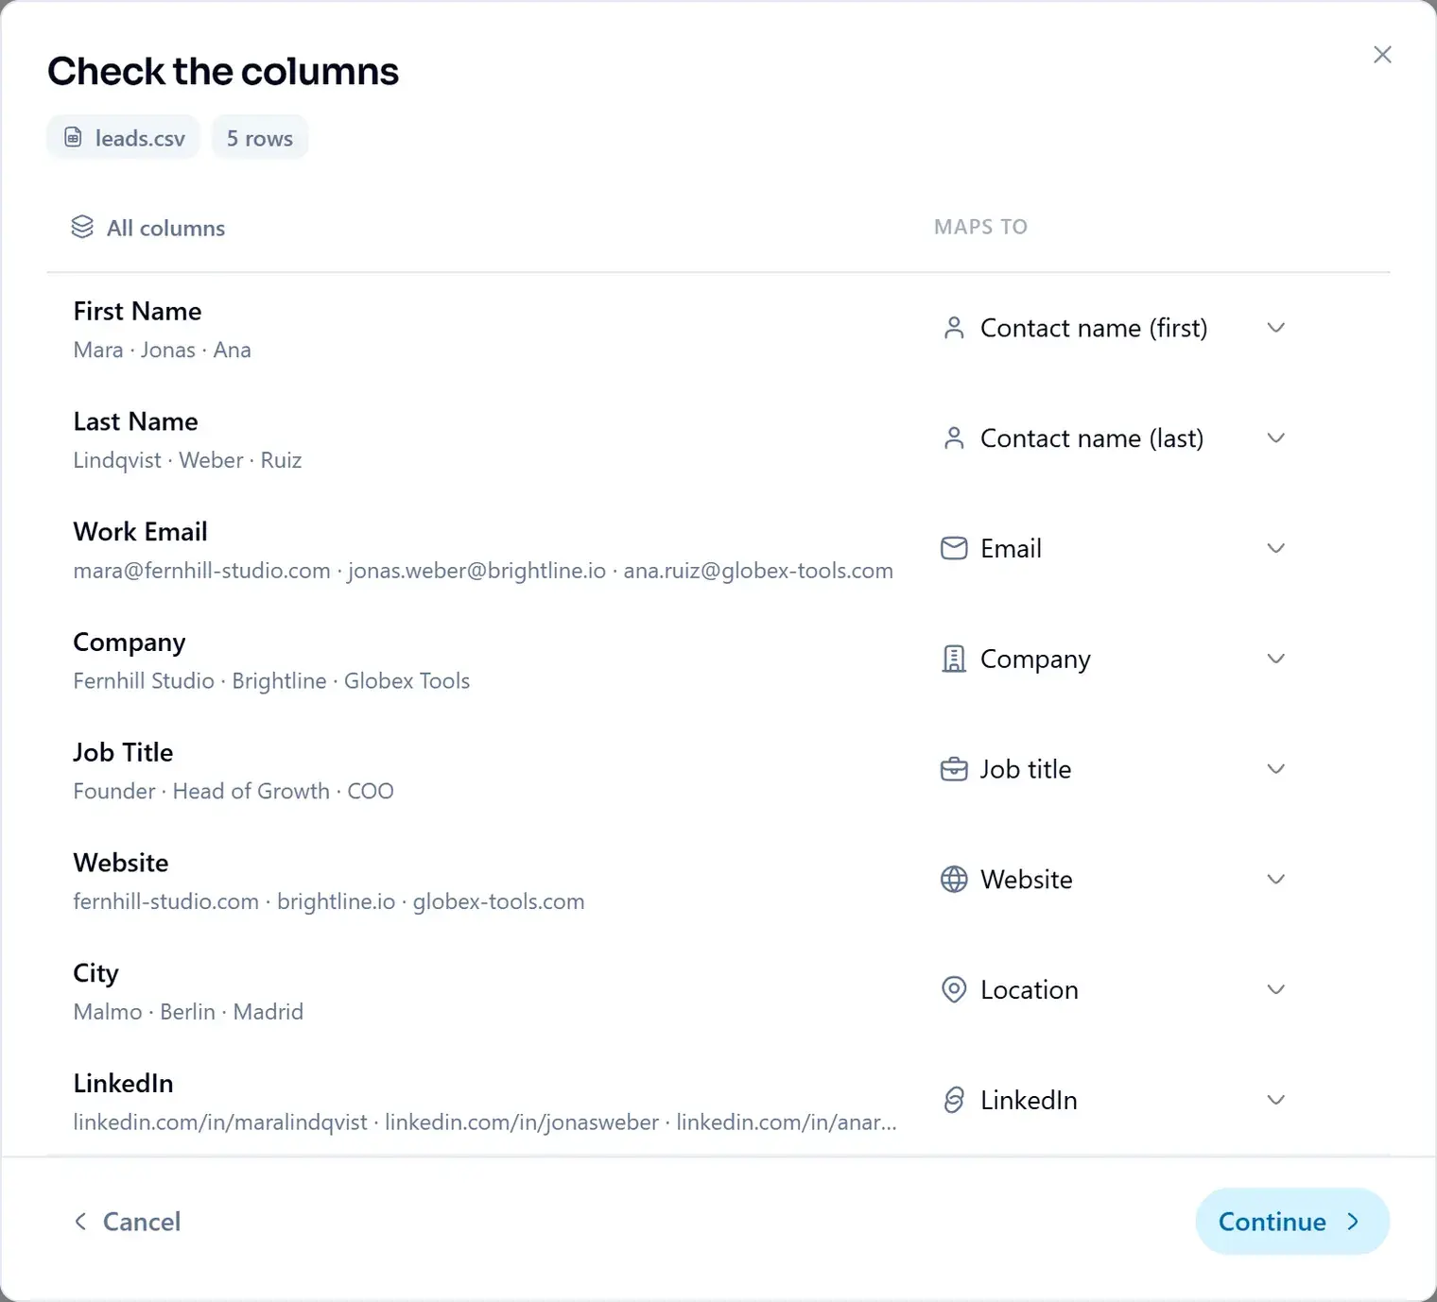The height and width of the screenshot is (1302, 1437).
Task: Open the Job title mapping dropdown chevron
Action: [1276, 769]
